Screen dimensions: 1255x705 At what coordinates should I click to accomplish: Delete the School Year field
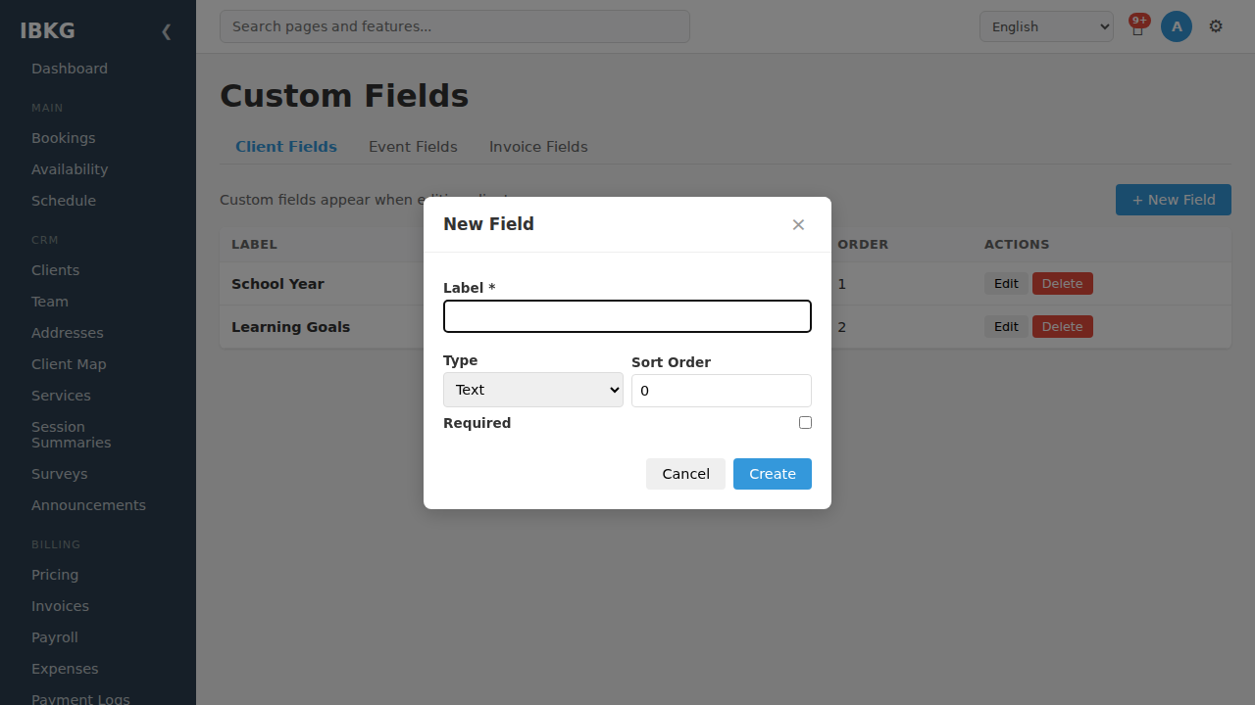click(x=1062, y=284)
